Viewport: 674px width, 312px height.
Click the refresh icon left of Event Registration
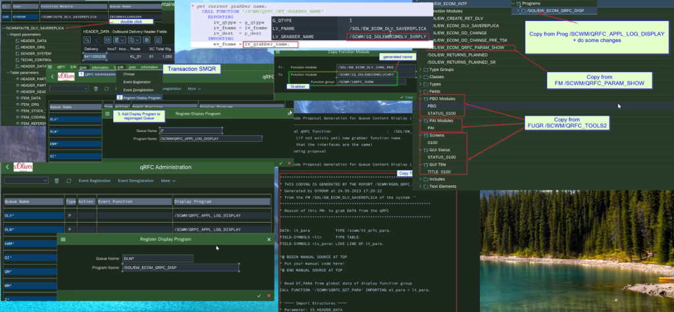tap(69, 180)
